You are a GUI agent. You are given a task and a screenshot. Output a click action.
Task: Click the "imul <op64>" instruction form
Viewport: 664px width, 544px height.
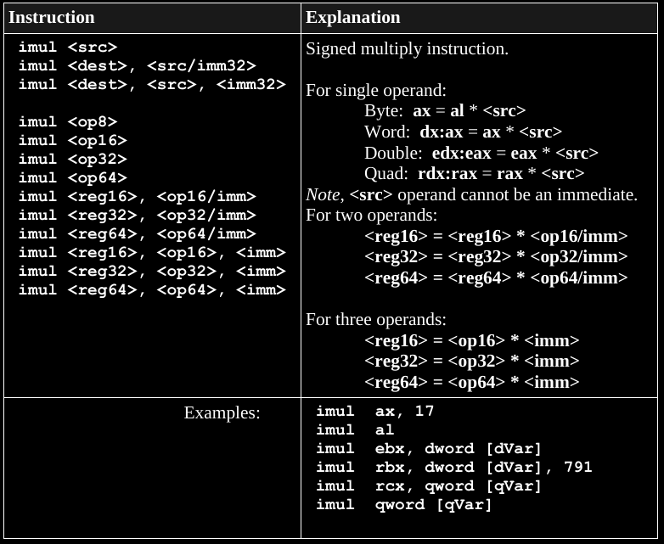[73, 178]
